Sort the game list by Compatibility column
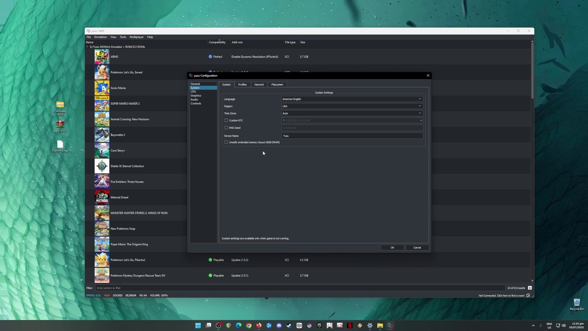Viewport: 588px width, 331px height. pyautogui.click(x=217, y=42)
